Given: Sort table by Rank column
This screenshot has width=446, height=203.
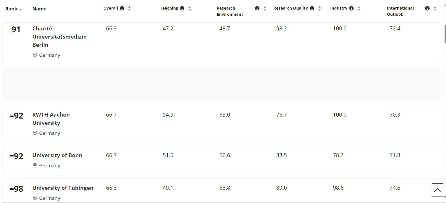Looking at the screenshot, I should [x=13, y=9].
